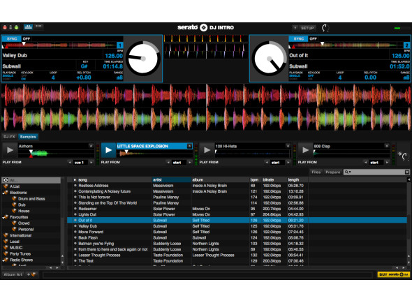Collapse the Electronic crate tree
The image size is (412, 303).
[x=3, y=193]
